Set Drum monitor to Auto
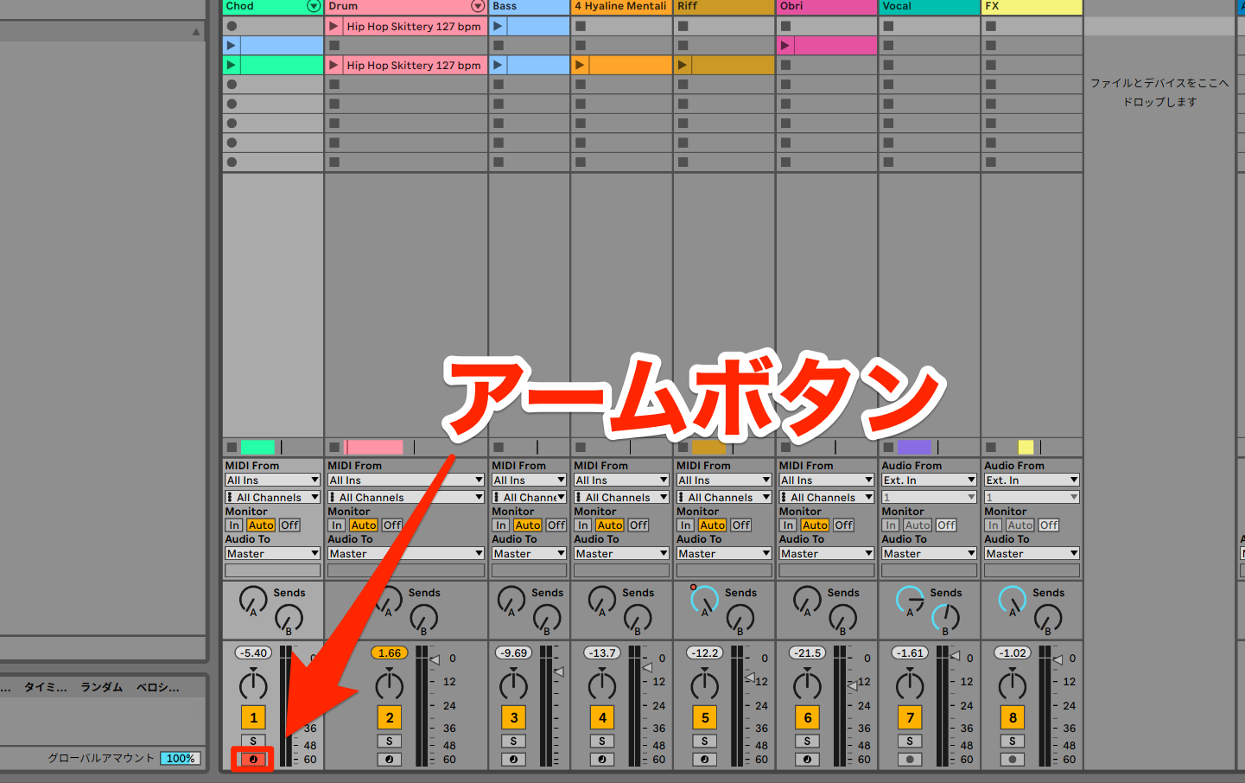The image size is (1245, 783). point(364,525)
